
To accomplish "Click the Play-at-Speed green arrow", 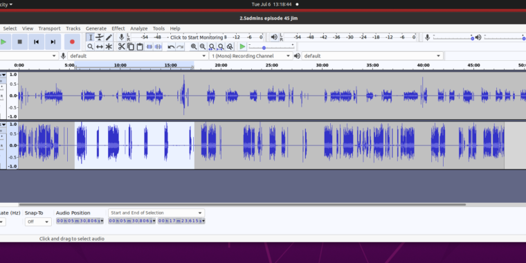I will tap(242, 46).
